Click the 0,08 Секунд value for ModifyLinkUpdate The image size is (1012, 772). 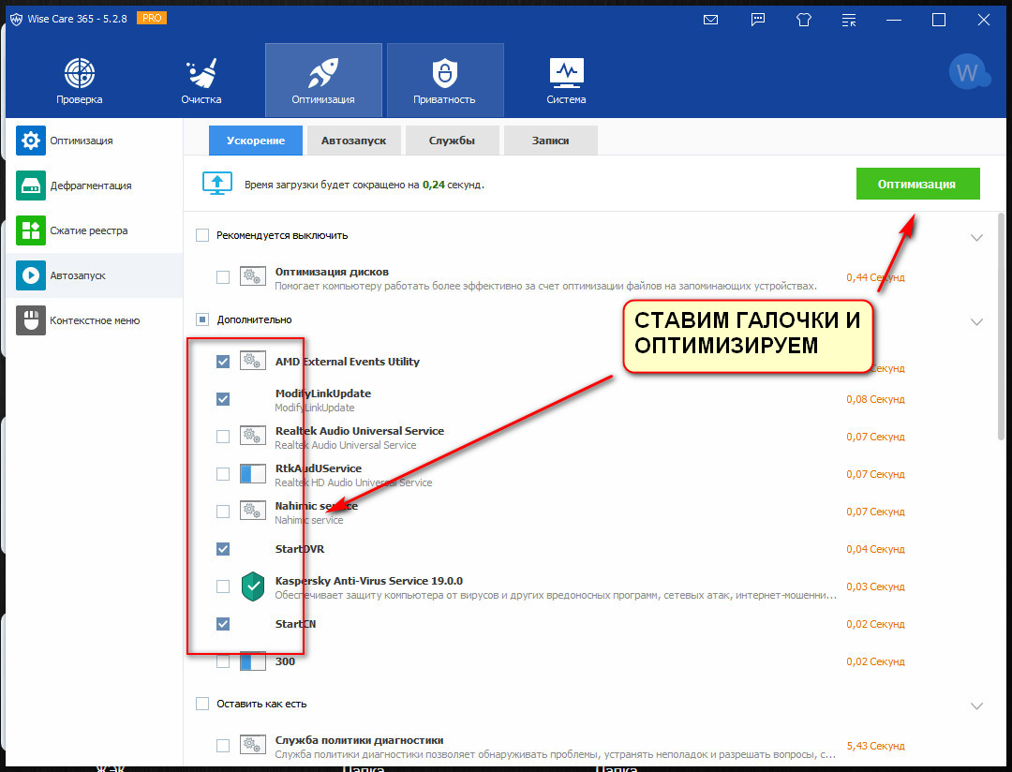point(875,399)
